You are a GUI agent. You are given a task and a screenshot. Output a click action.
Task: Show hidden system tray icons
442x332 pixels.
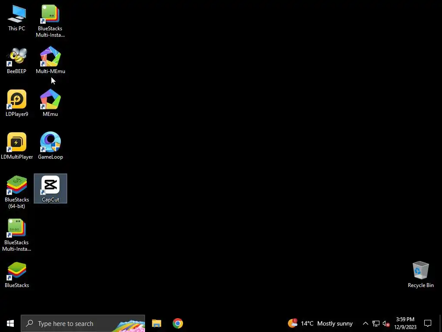[365, 323]
